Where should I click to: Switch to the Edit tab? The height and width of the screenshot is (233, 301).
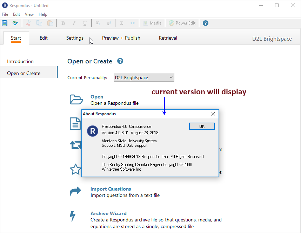(44, 38)
